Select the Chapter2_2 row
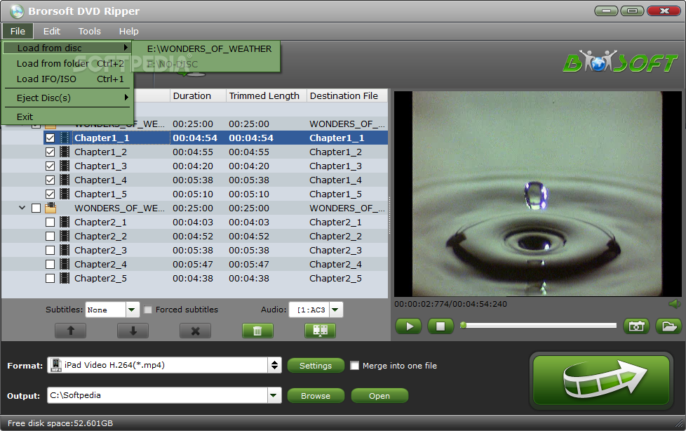686x431 pixels. [194, 236]
